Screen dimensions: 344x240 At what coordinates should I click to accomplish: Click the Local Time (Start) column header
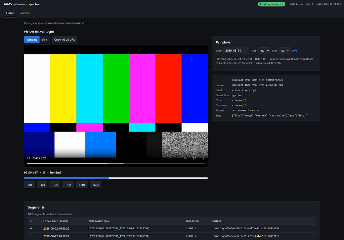point(56,221)
